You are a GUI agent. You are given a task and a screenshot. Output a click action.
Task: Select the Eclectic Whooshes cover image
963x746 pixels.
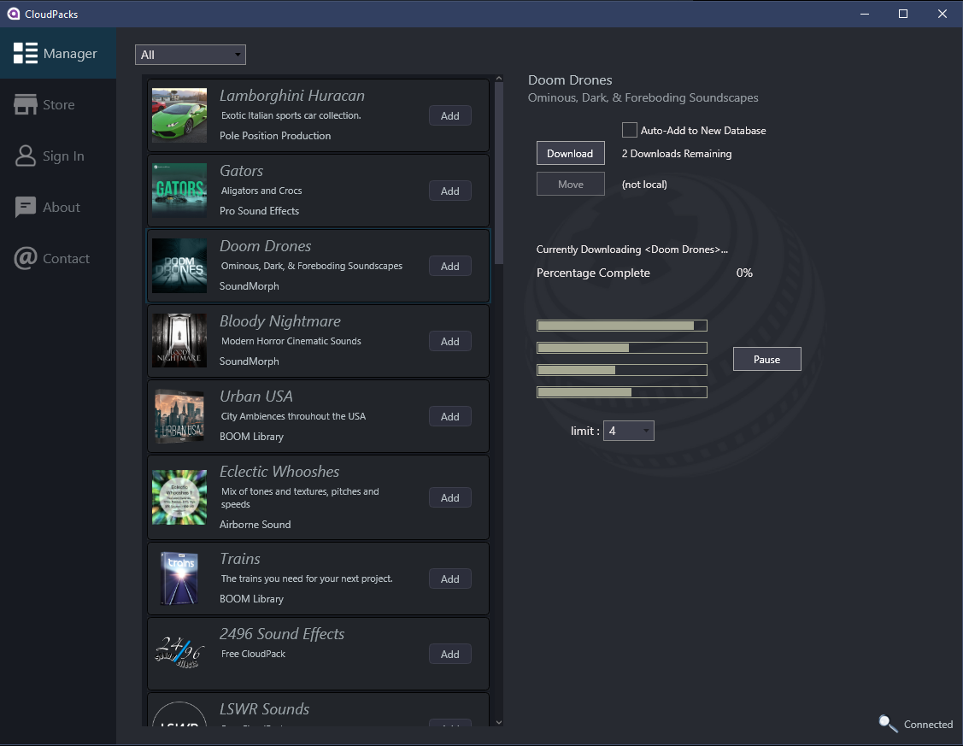[179, 497]
